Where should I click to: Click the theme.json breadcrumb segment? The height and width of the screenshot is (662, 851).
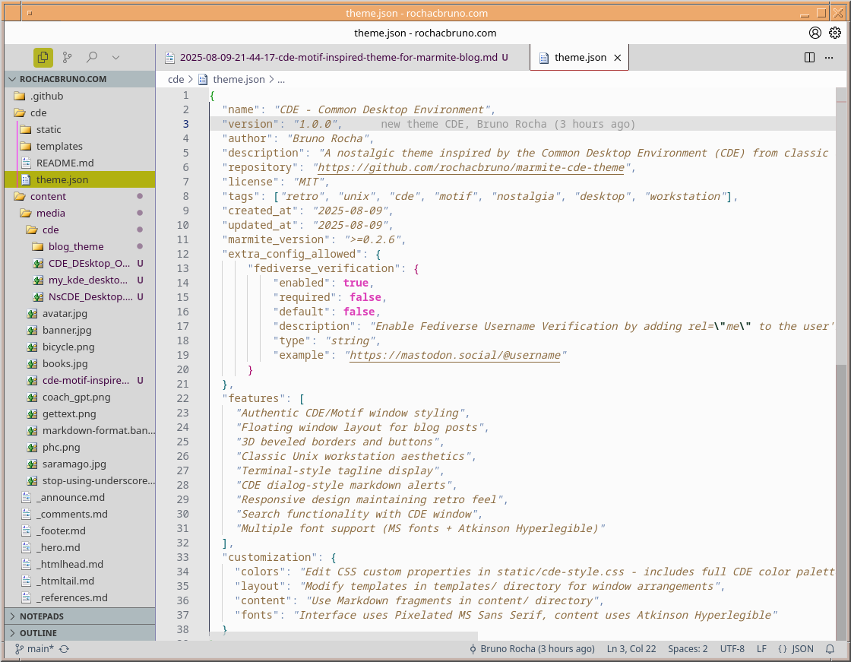[239, 79]
